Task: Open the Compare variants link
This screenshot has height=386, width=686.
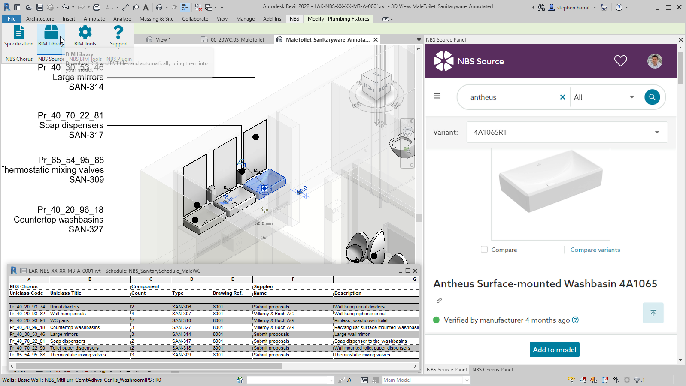Action: 595,250
